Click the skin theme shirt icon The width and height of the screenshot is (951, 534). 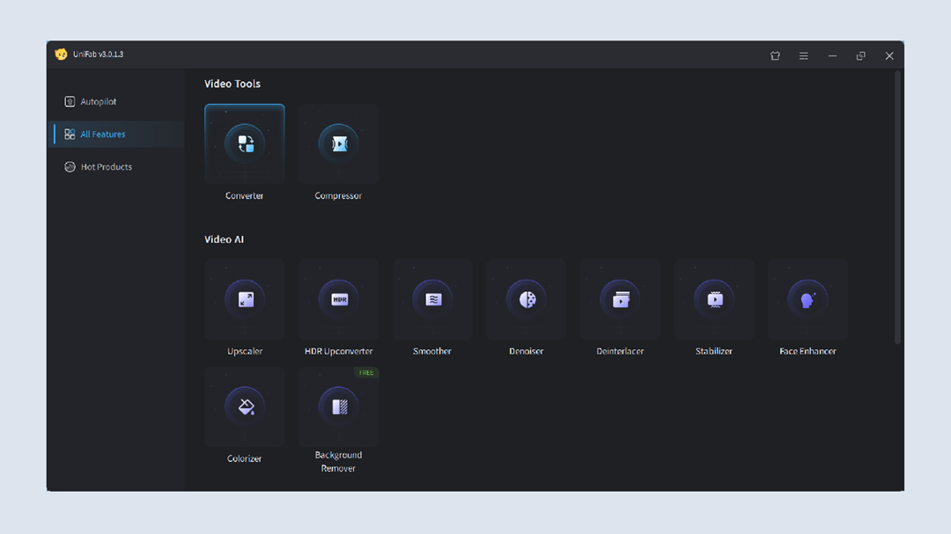tap(775, 55)
